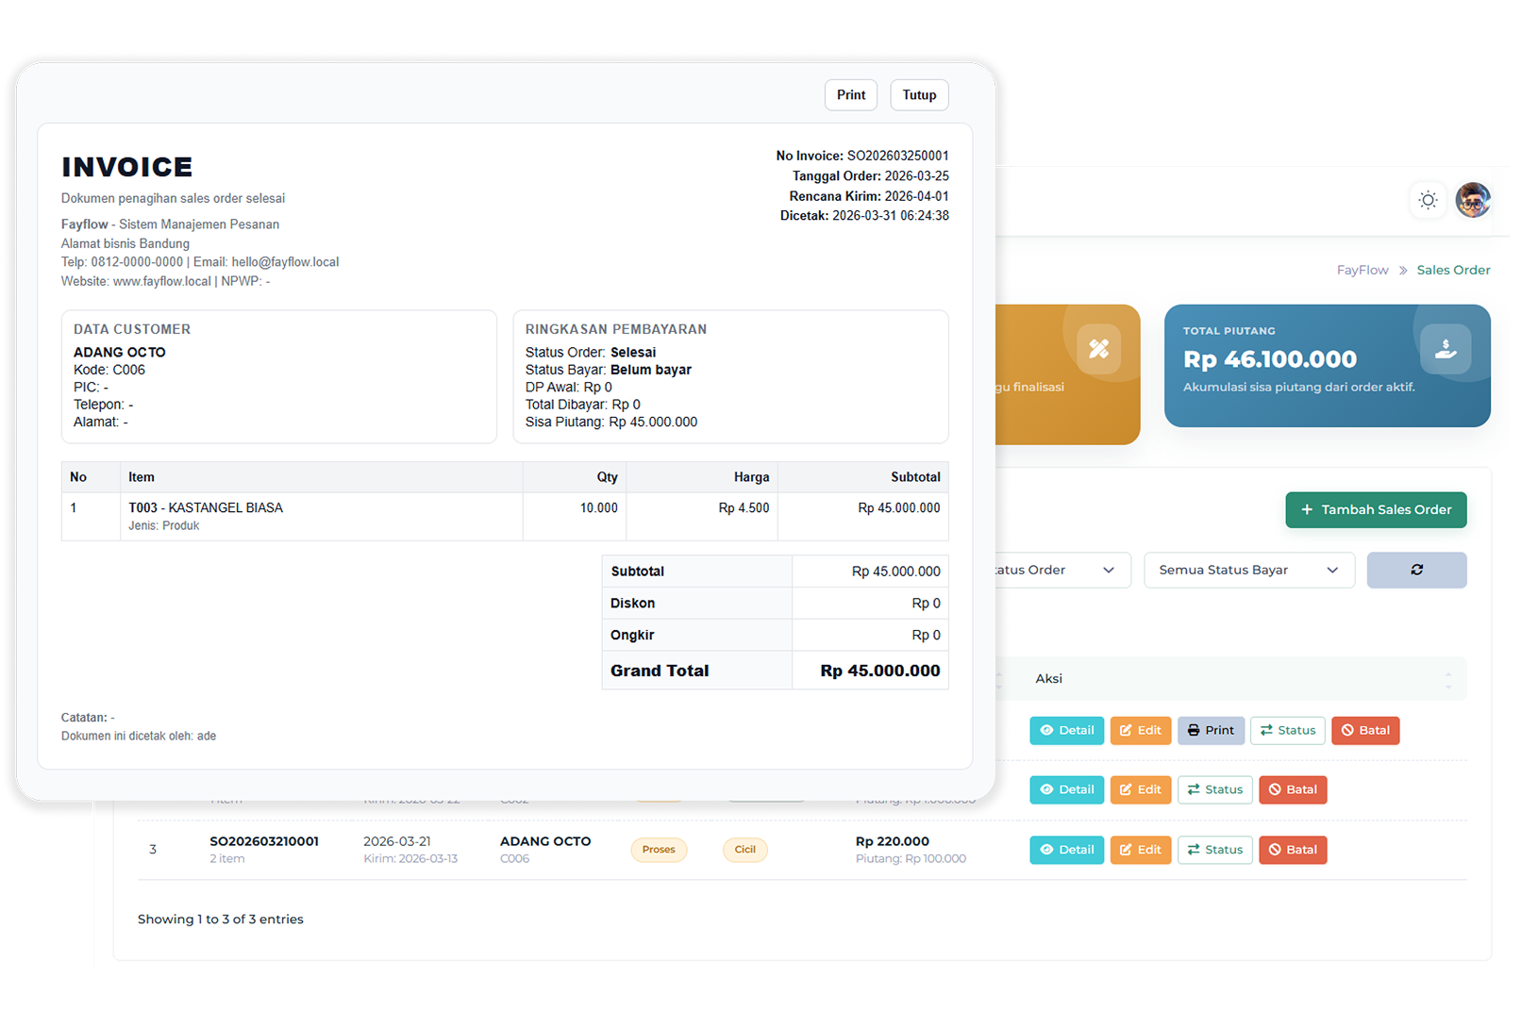View Detail of the first order row
Screen dimensions: 1538x1011
1066,730
